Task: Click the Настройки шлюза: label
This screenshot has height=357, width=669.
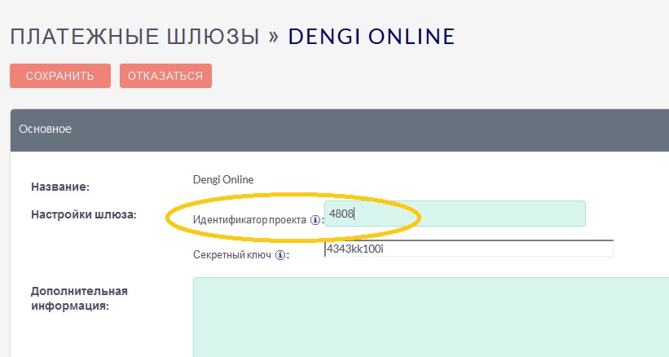Action: click(84, 214)
